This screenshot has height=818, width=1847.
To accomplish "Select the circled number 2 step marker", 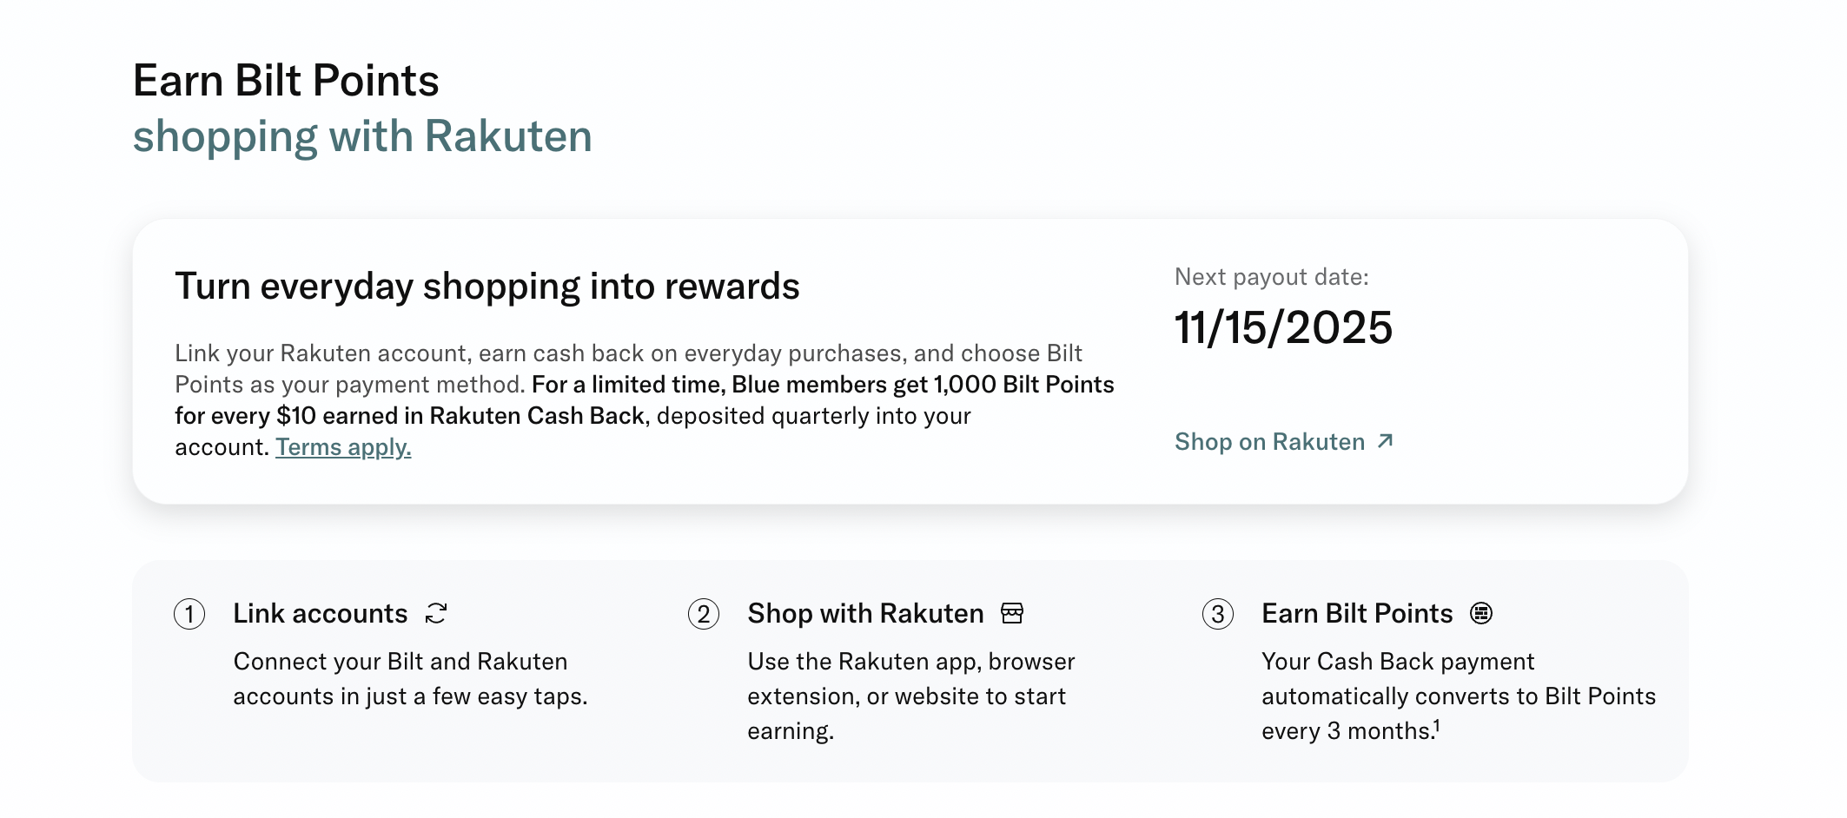I will [704, 615].
